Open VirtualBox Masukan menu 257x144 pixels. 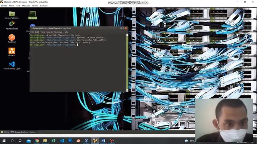point(26,6)
